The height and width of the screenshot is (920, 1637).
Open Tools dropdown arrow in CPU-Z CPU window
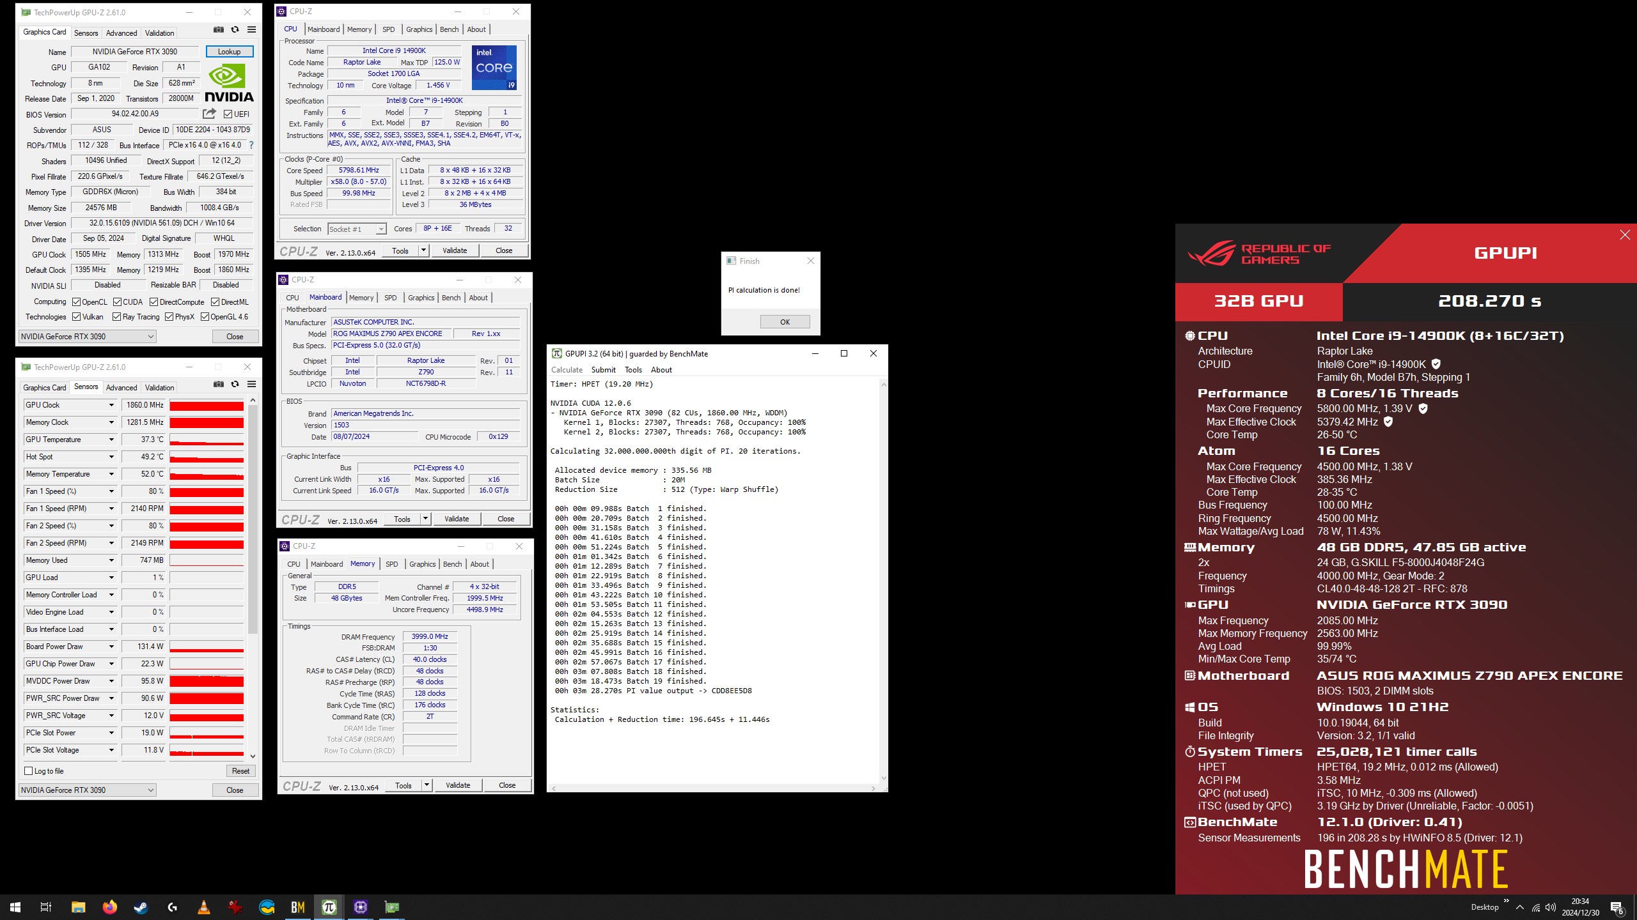423,250
